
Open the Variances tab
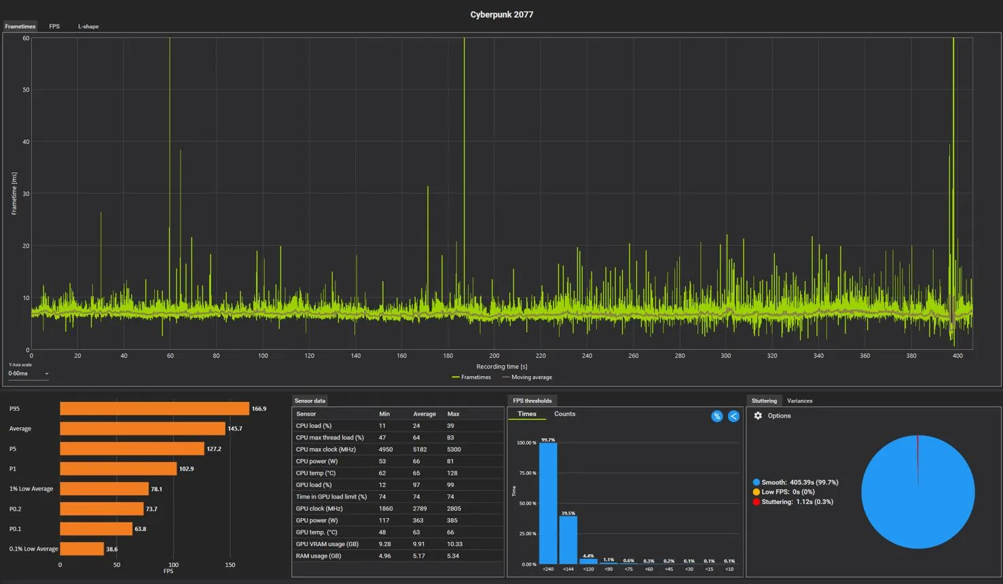coord(800,401)
